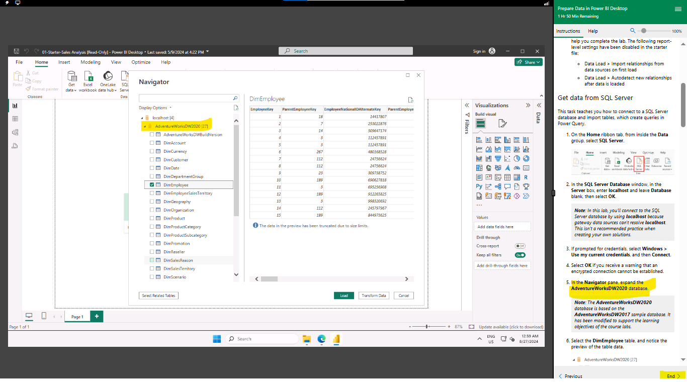
Task: Click the account icon next to Sign in
Action: (492, 51)
